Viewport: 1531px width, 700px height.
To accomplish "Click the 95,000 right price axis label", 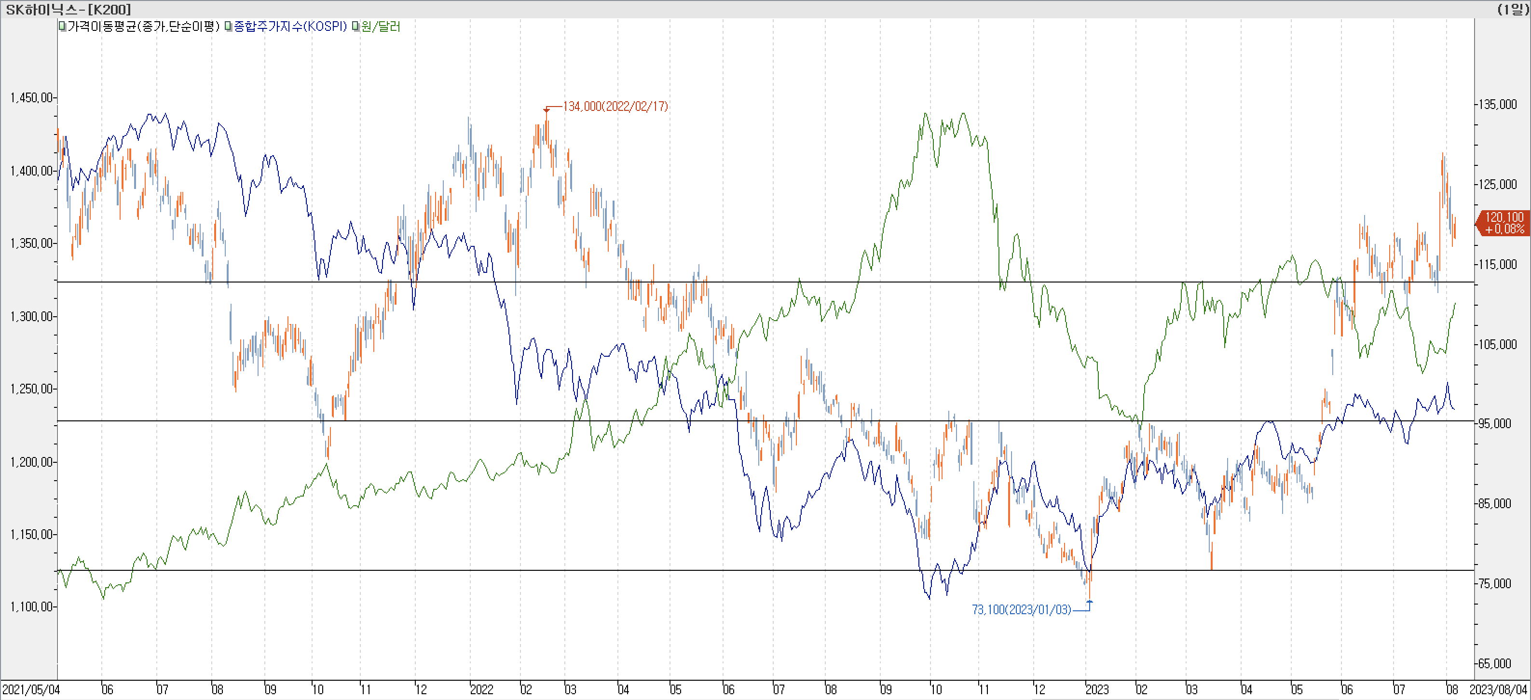I will (x=1494, y=423).
